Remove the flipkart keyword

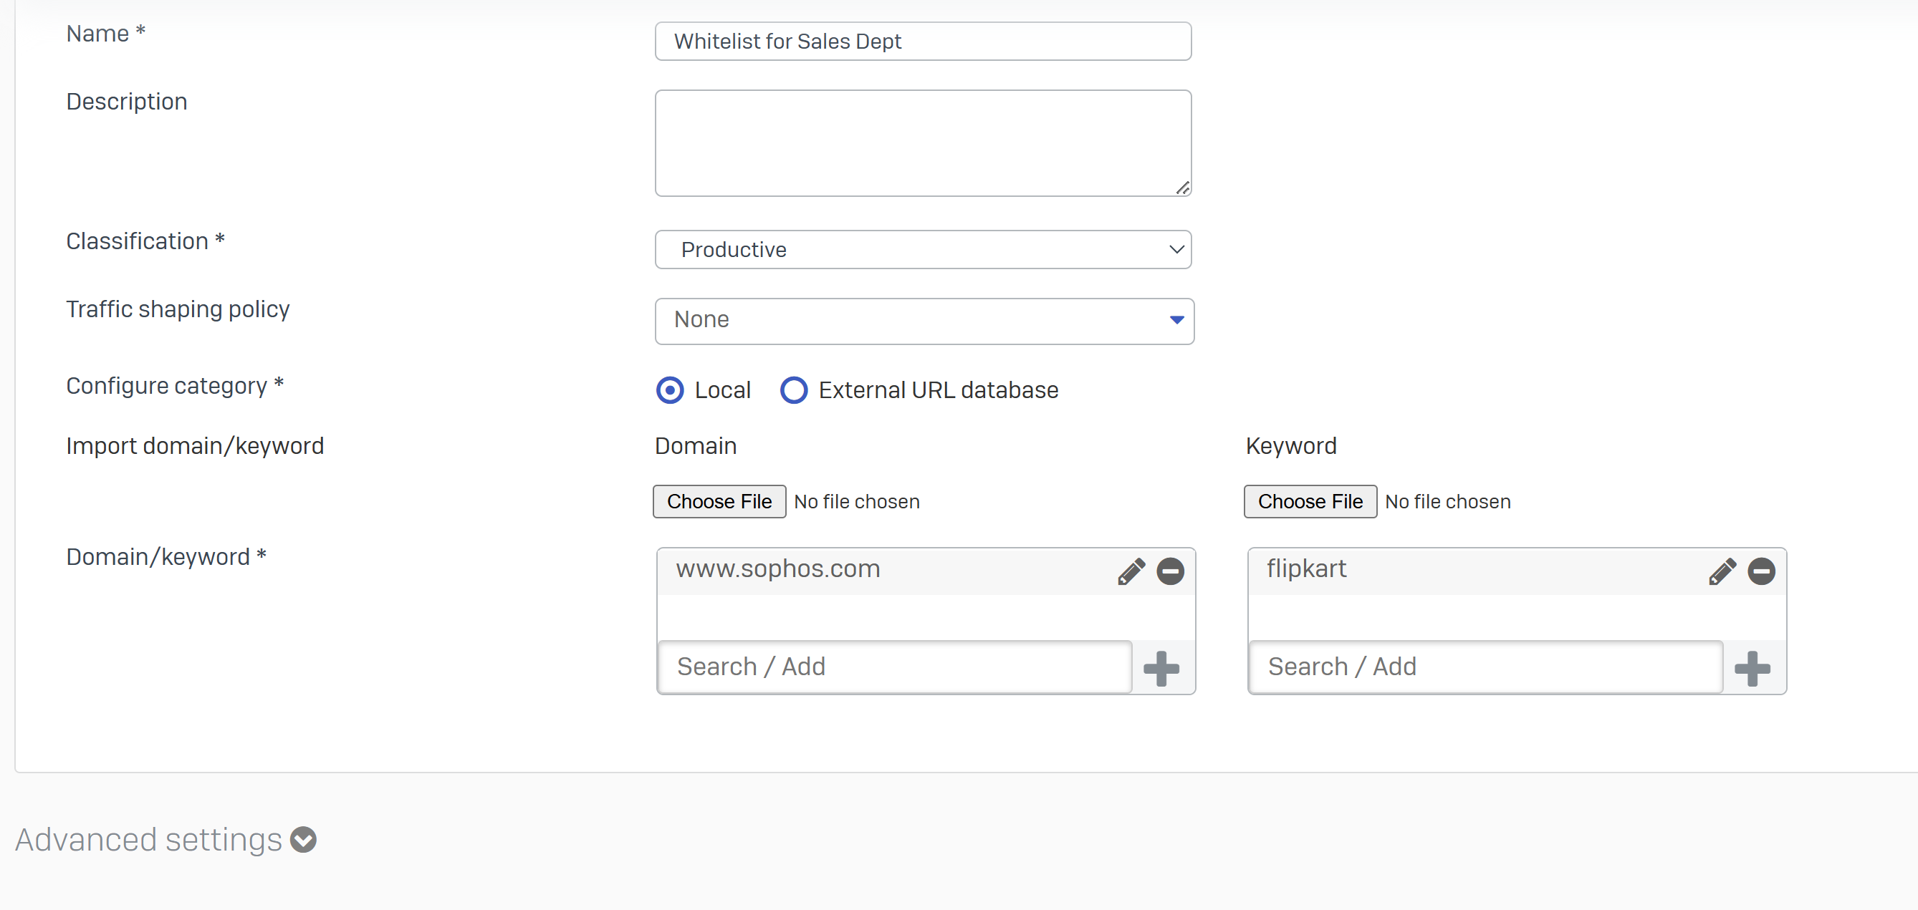[1762, 571]
